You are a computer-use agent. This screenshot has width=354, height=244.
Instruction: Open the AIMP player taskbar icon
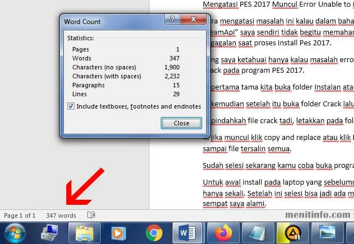tap(293, 233)
